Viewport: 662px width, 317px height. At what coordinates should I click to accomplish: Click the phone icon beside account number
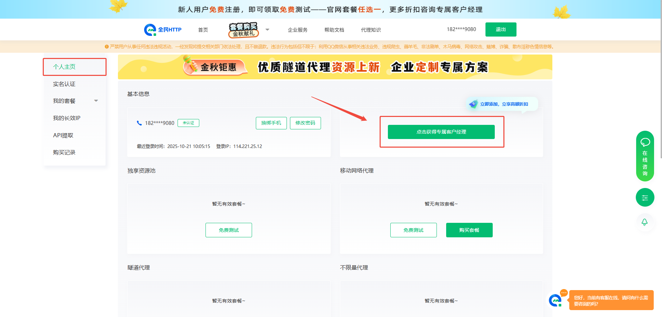coord(139,123)
